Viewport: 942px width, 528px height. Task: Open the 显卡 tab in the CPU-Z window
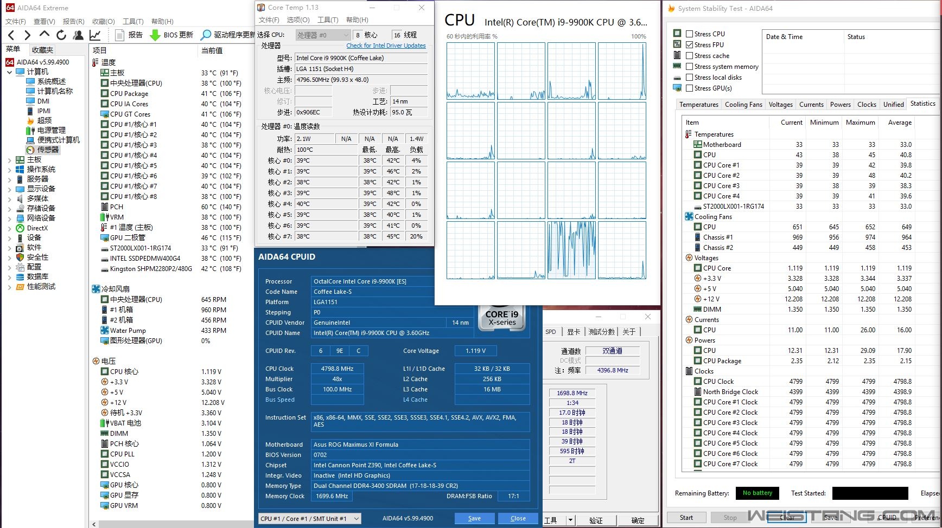point(573,332)
